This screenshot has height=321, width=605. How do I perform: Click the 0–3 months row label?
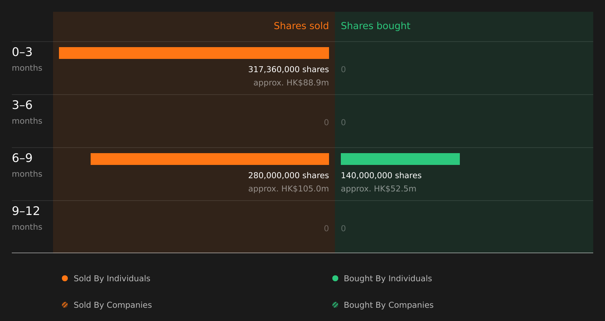27,59
